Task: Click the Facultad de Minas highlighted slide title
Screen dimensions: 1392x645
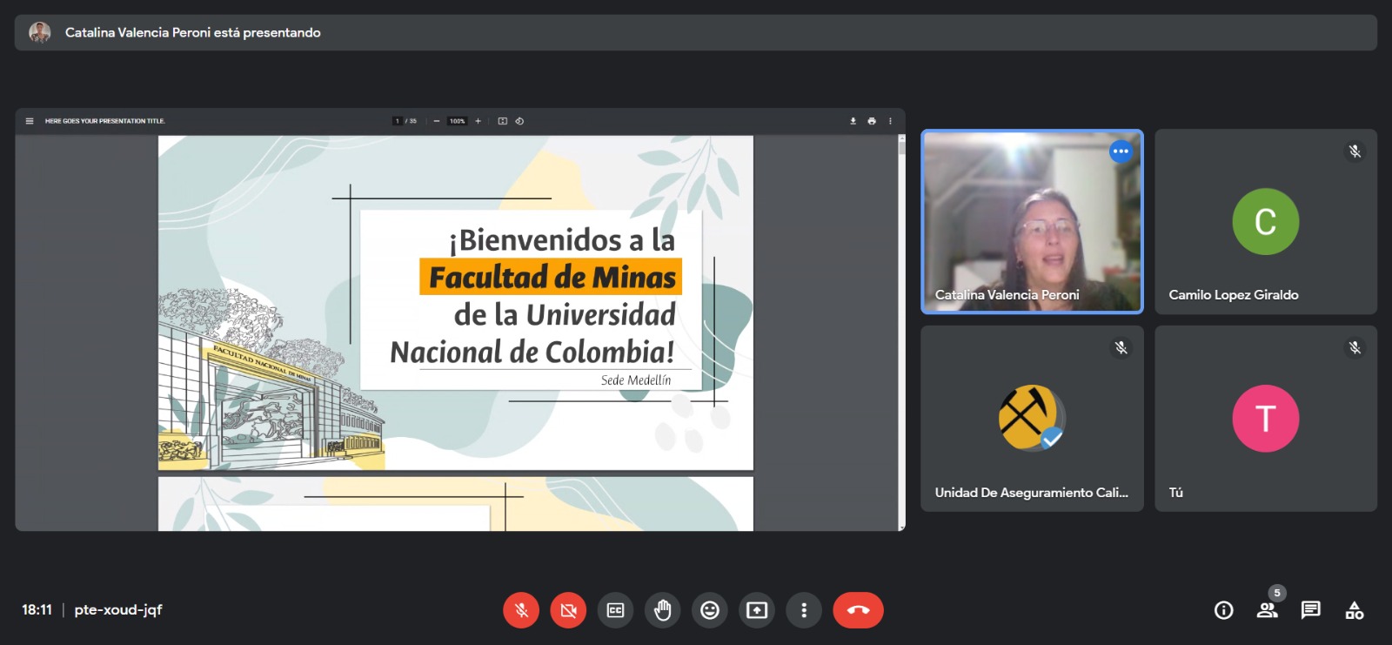Action: click(551, 277)
